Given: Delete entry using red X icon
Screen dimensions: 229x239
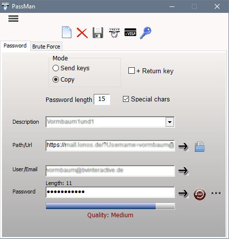Looking at the screenshot, I should point(82,33).
